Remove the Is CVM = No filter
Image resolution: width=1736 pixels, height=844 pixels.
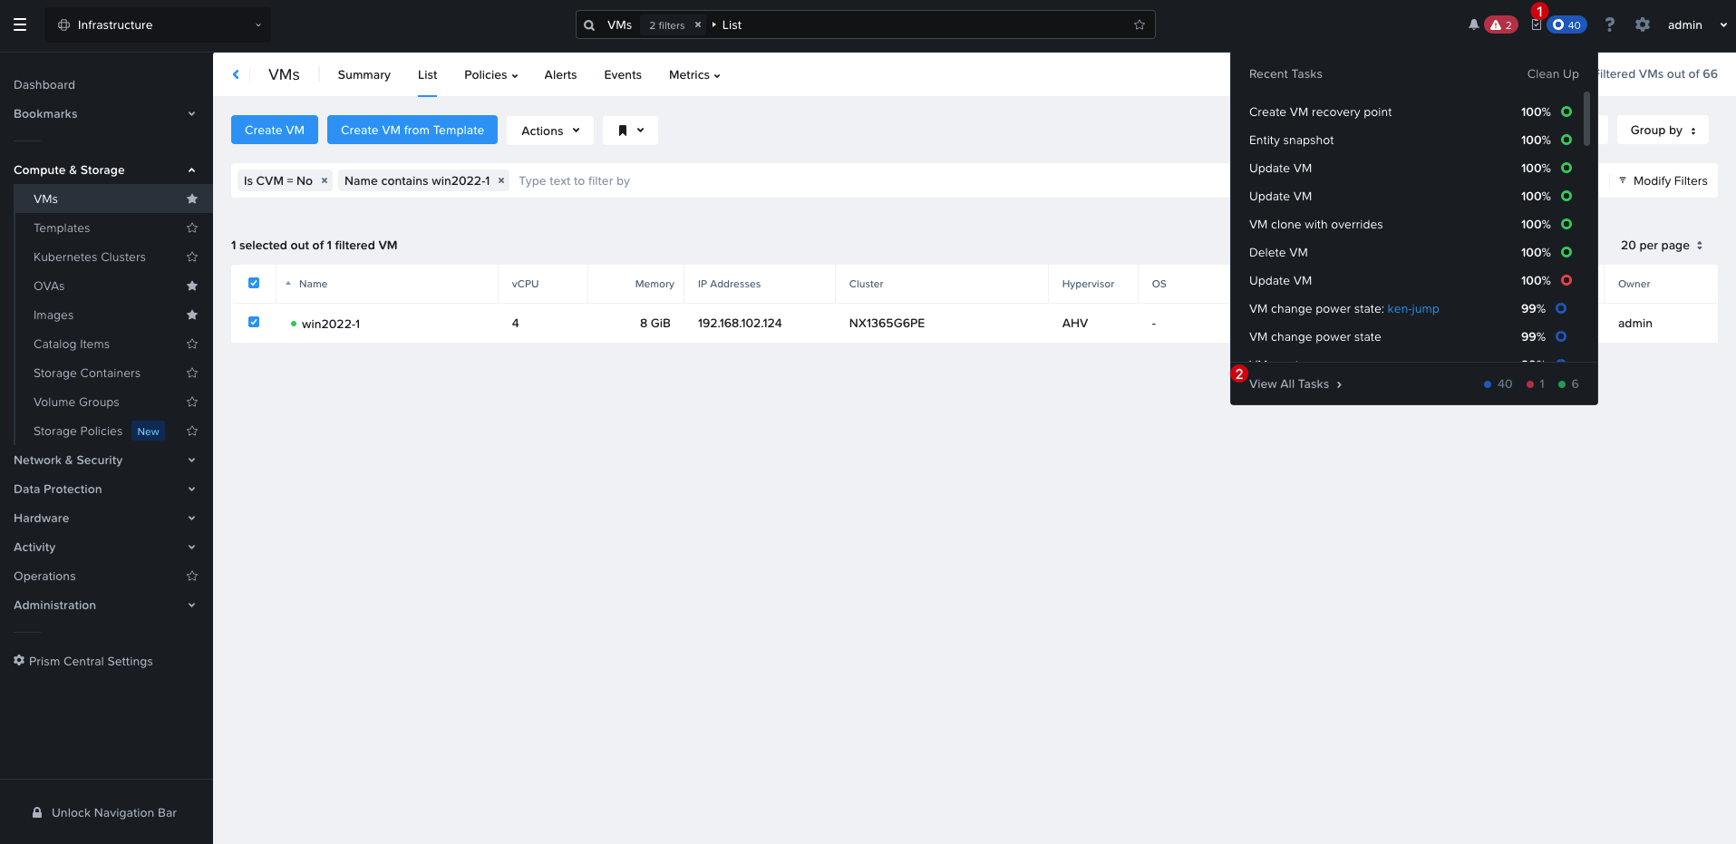[324, 180]
